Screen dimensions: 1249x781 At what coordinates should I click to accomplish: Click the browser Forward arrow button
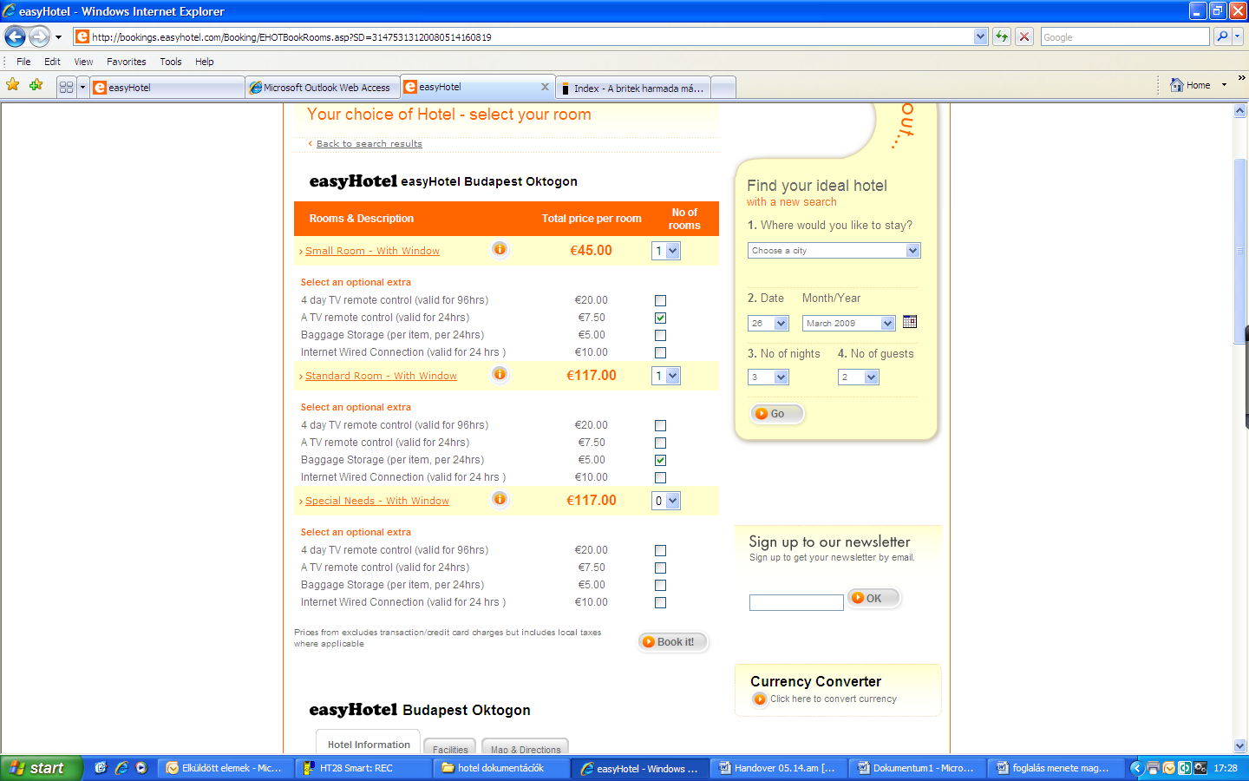[x=39, y=36]
